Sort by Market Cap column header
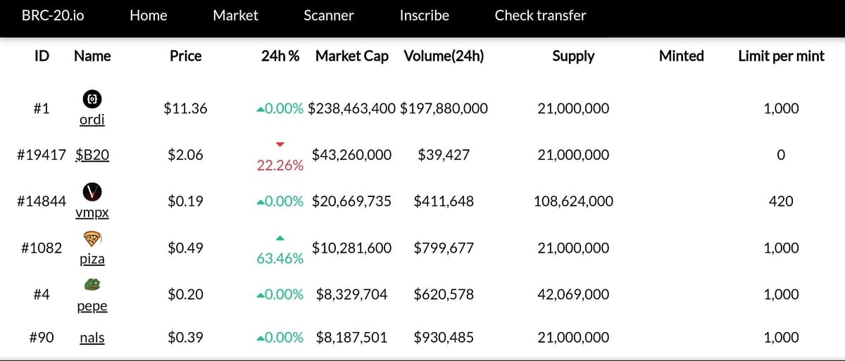Screen dimensions: 845x361 pyautogui.click(x=352, y=56)
